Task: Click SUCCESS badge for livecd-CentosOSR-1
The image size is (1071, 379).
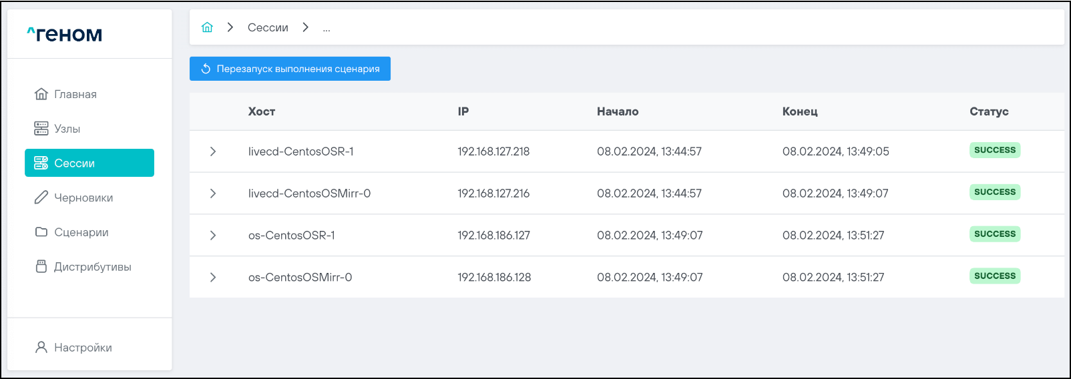Action: coord(994,150)
